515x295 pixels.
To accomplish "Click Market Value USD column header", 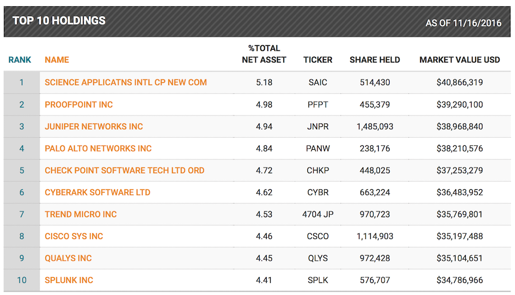I will pyautogui.click(x=459, y=60).
